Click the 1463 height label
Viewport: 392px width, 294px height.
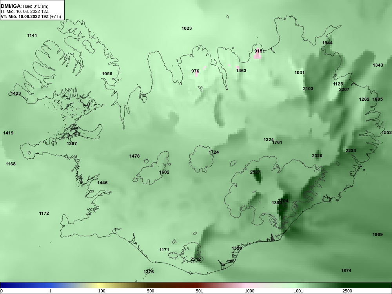(x=241, y=71)
